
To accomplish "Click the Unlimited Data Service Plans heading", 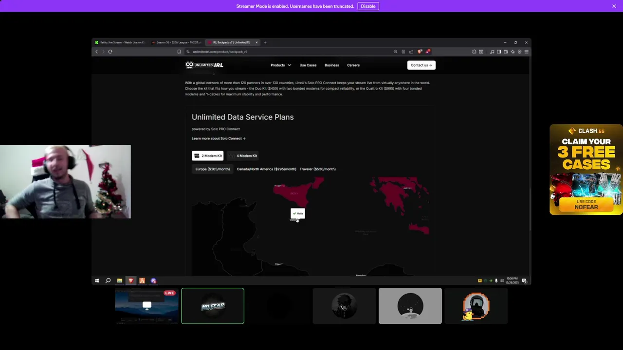I will click(242, 117).
